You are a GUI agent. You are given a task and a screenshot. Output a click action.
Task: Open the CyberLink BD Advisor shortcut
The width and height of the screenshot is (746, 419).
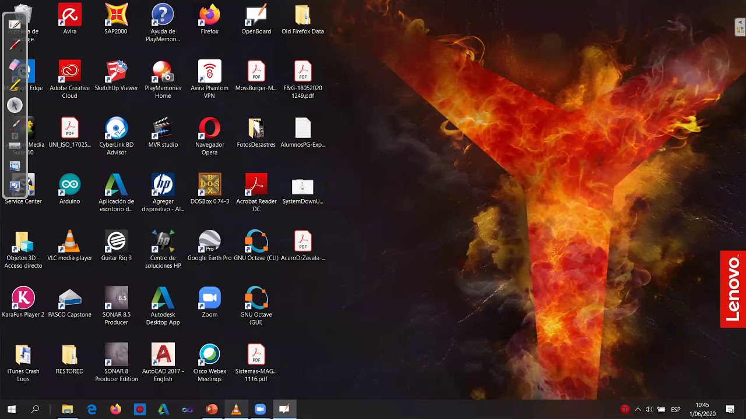(116, 137)
